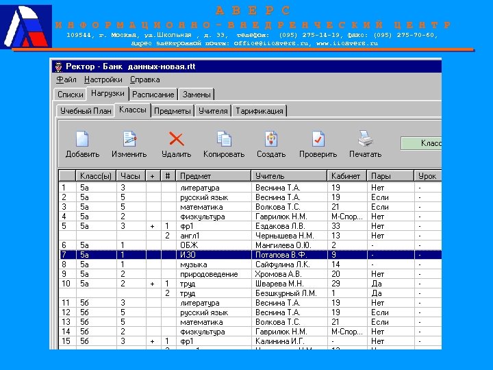The image size is (493, 370).
Task: Open the Настройки menu
Action: (103, 80)
